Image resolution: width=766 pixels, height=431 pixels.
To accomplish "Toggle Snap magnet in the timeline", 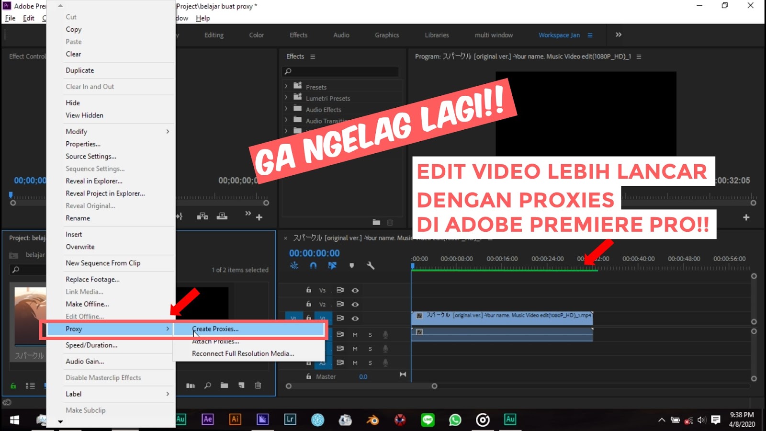I will pyautogui.click(x=313, y=265).
